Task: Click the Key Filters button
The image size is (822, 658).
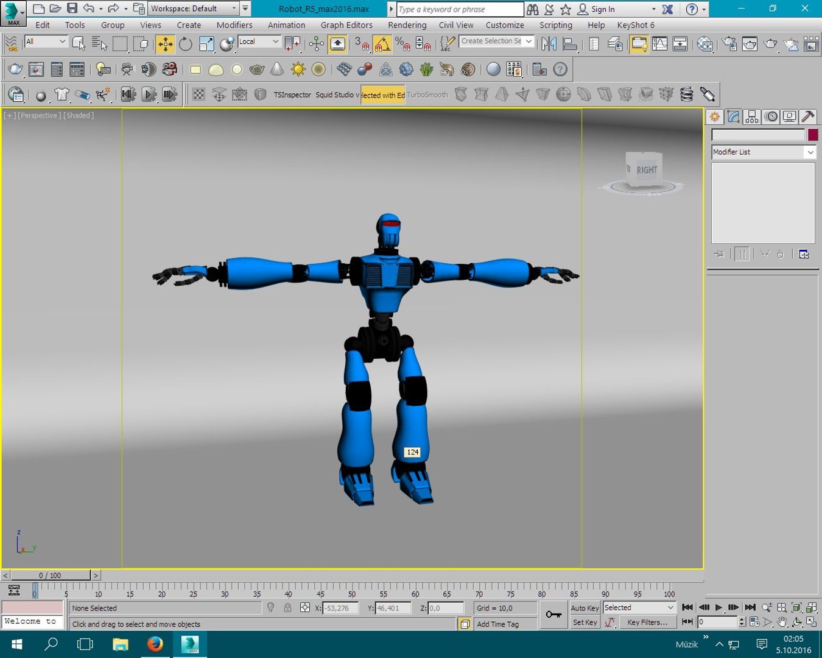Action: coord(647,623)
